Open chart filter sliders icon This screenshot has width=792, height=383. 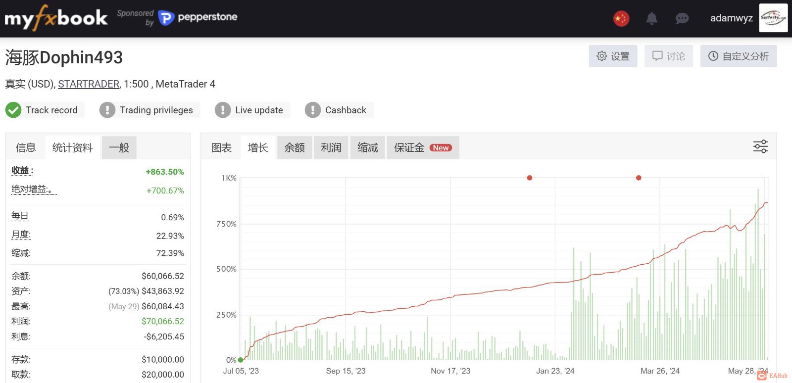(x=760, y=146)
